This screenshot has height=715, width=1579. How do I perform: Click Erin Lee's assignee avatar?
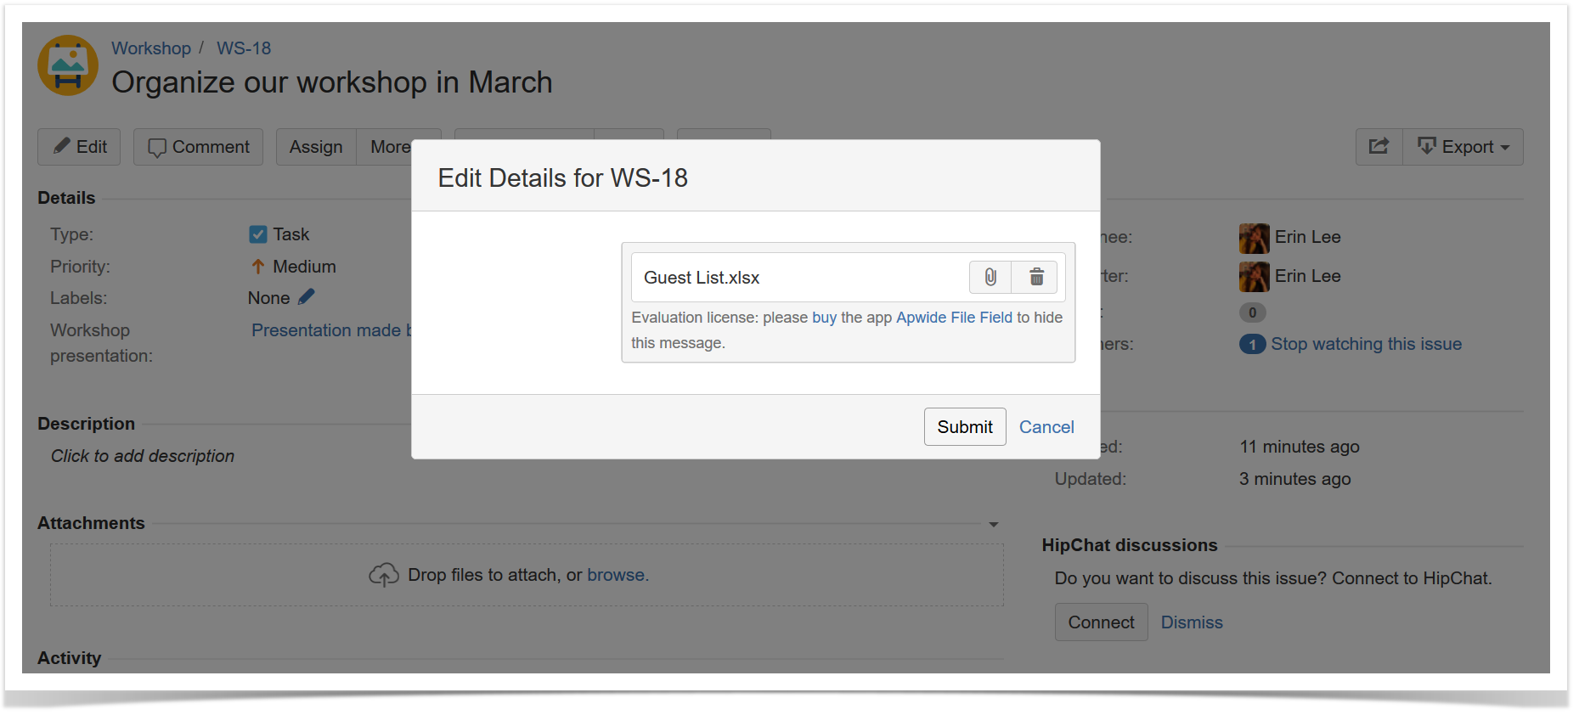coord(1254,239)
